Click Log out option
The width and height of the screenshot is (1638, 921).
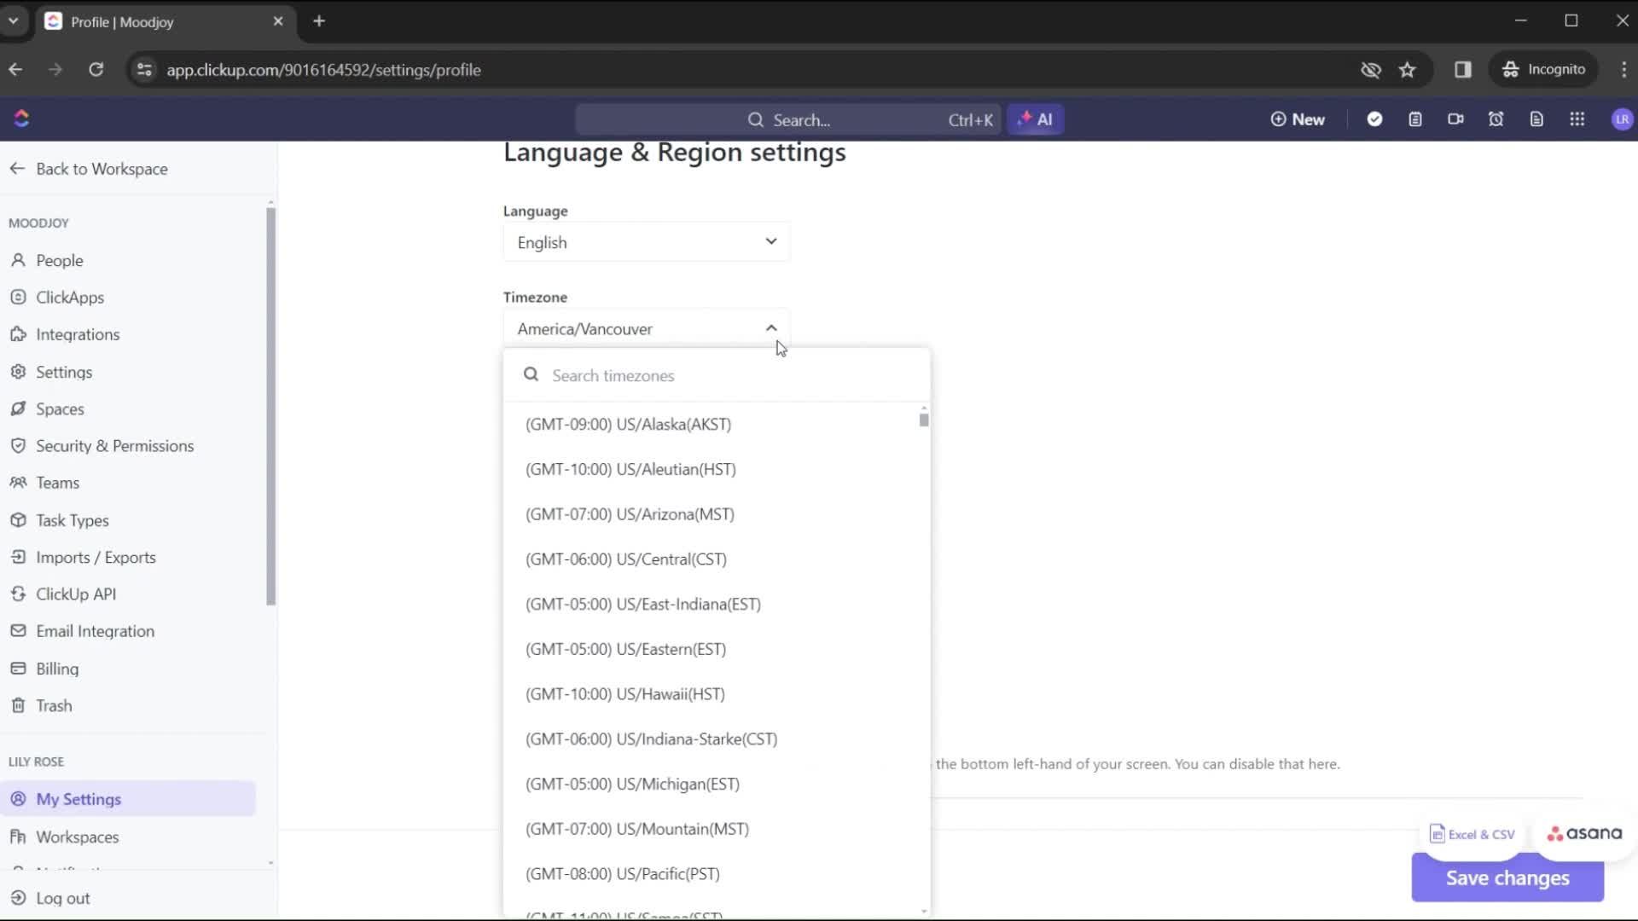click(62, 896)
